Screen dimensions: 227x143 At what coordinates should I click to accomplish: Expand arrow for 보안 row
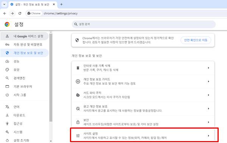point(208,122)
